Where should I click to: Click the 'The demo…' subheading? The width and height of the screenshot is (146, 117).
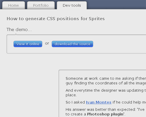pos(19,30)
